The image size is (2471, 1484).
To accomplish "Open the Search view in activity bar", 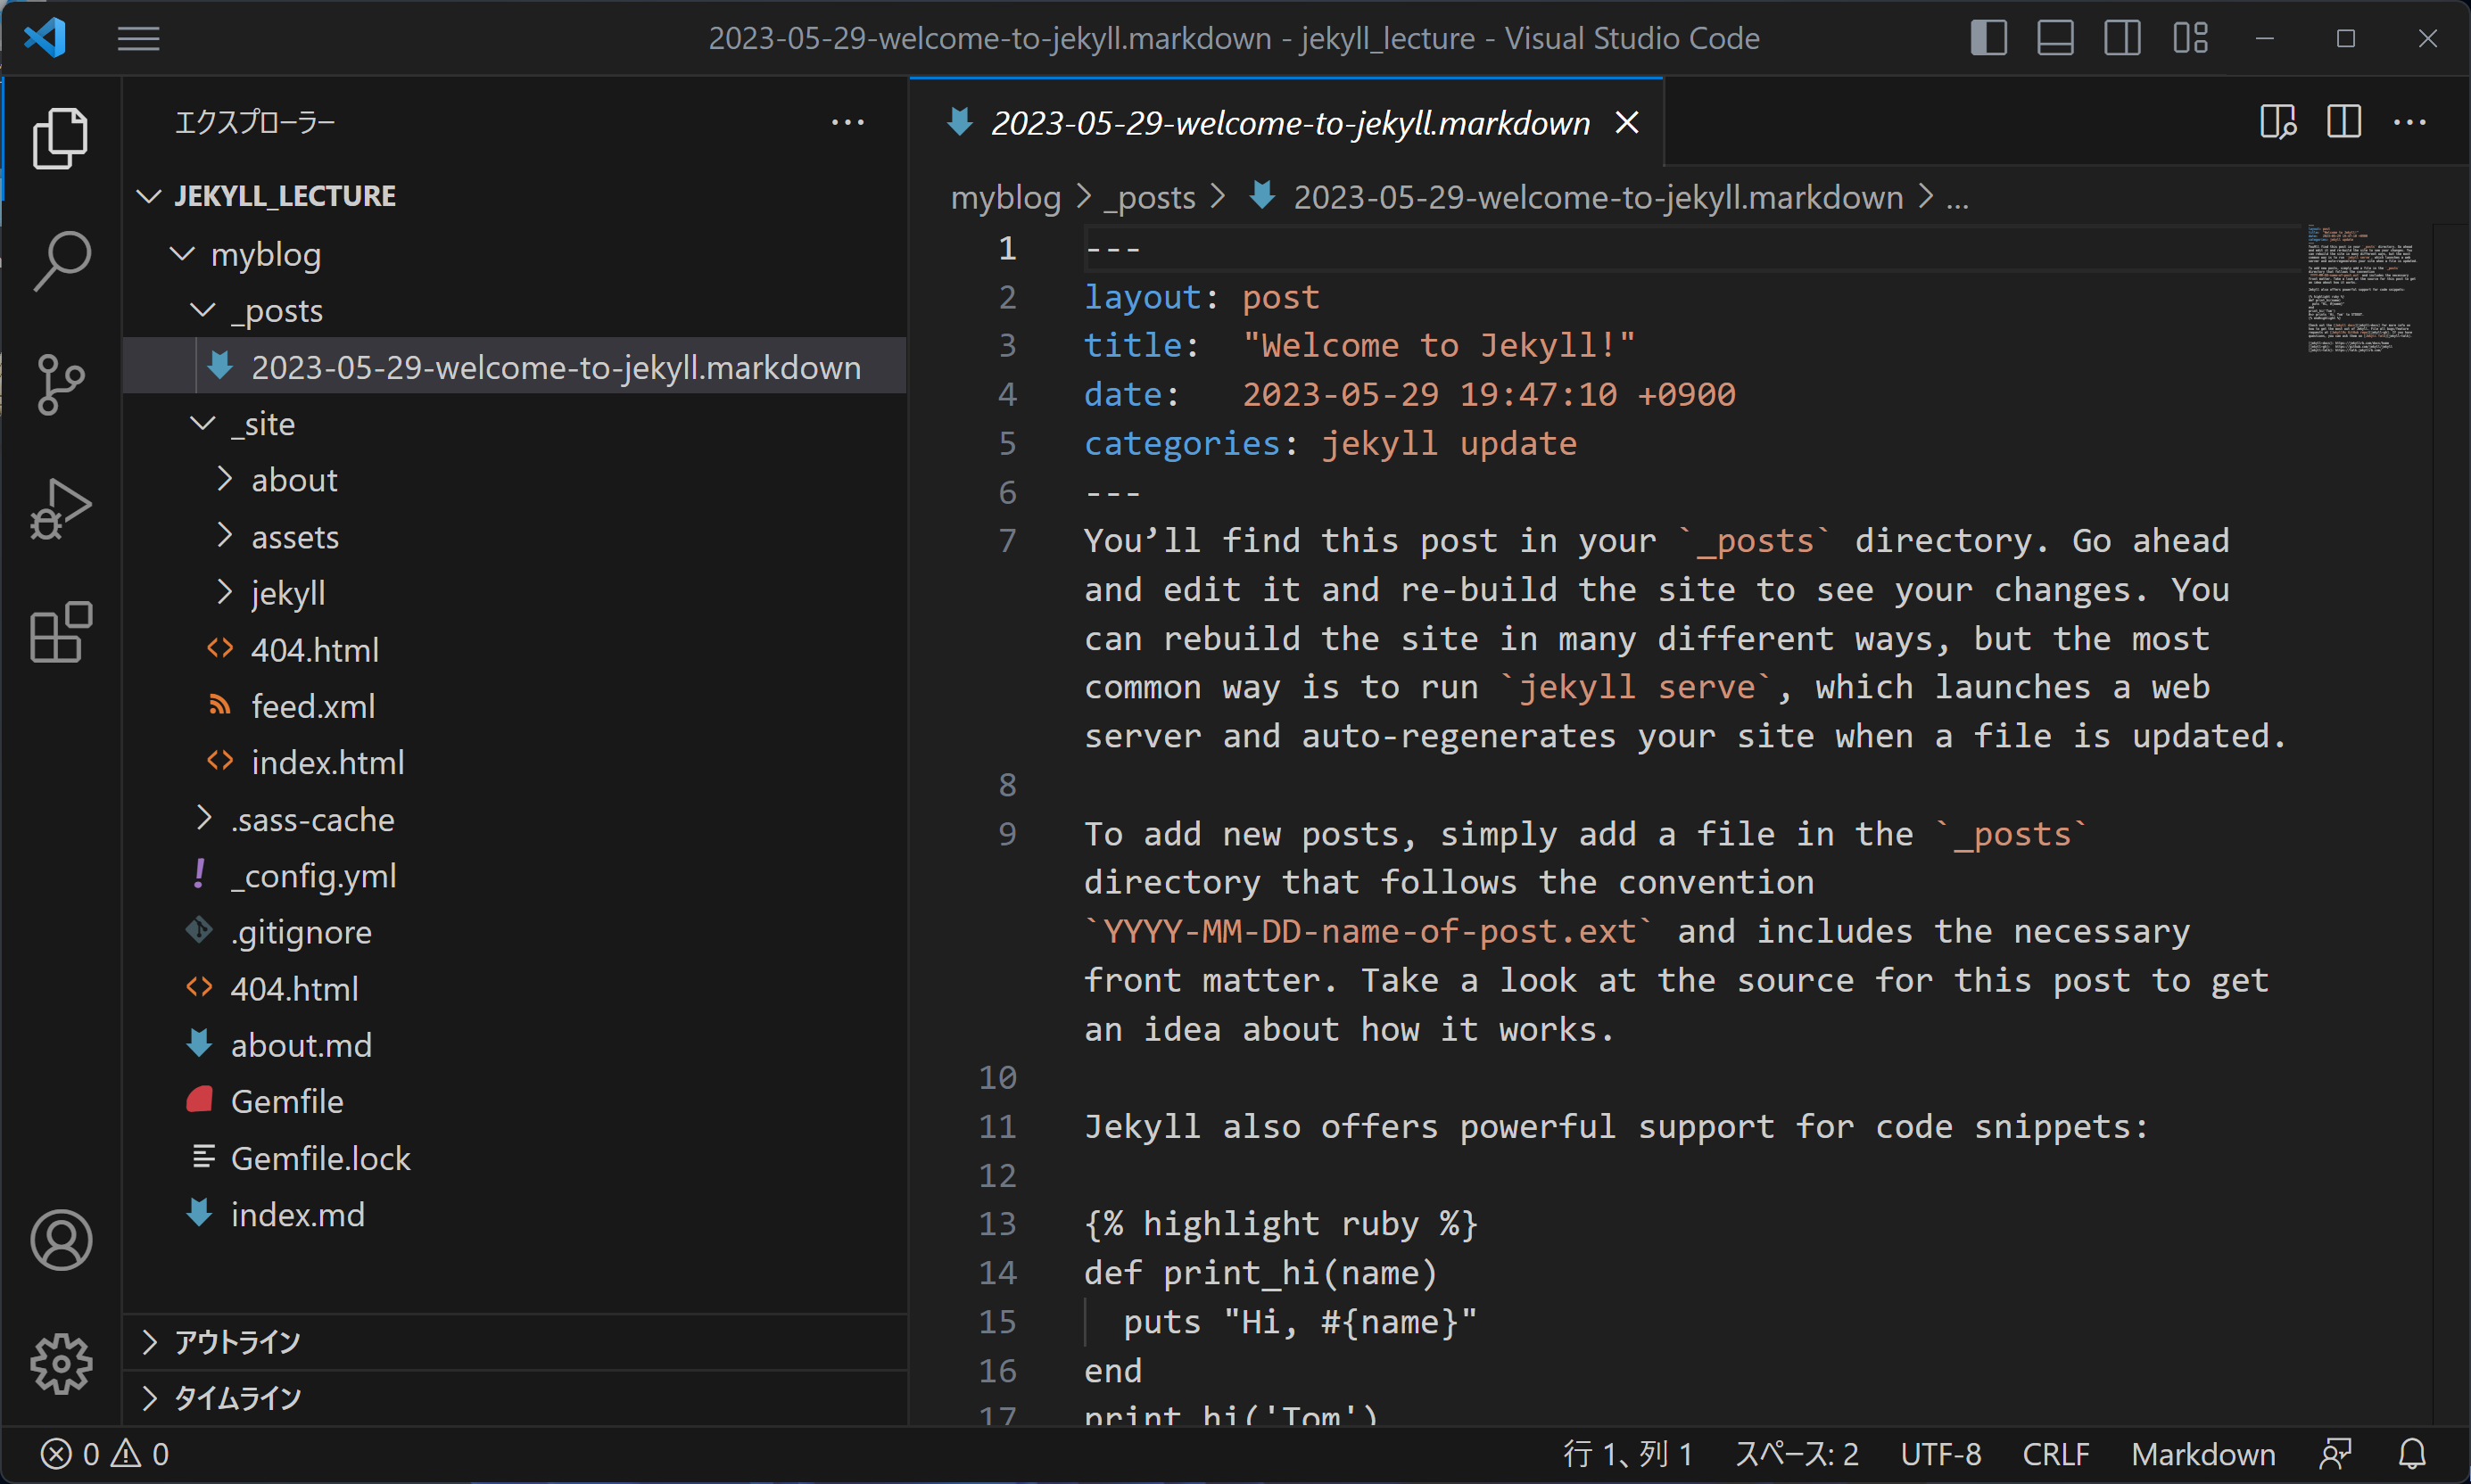I will click(x=61, y=262).
